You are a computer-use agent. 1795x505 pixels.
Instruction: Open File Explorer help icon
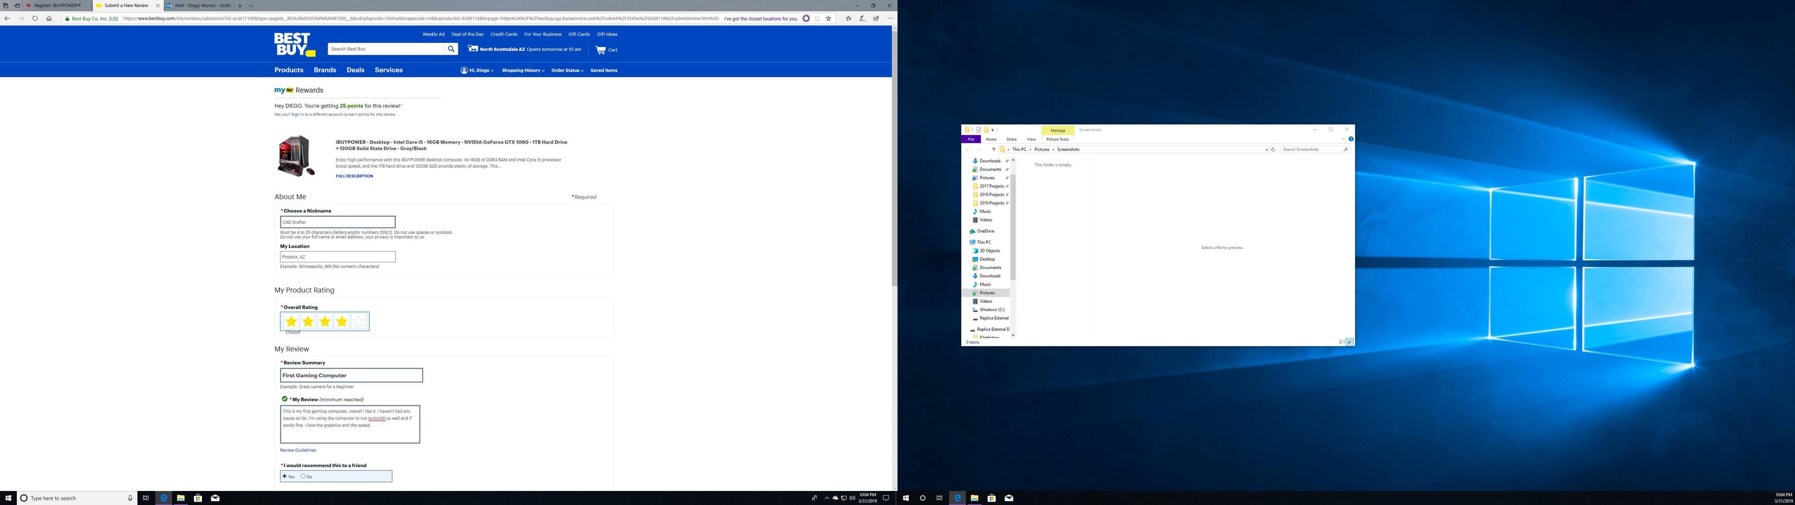click(x=1350, y=139)
